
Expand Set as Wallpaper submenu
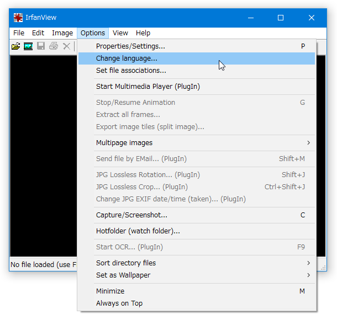(x=197, y=275)
